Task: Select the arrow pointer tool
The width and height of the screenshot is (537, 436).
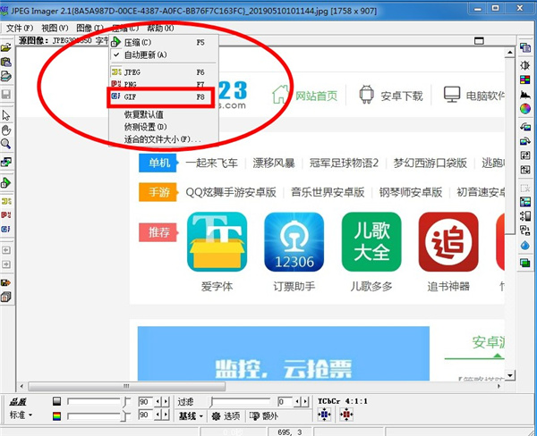Action: (6, 115)
